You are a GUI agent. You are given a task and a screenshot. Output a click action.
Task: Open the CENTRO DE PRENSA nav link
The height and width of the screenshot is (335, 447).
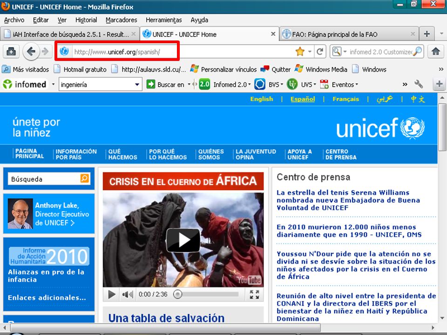(341, 154)
